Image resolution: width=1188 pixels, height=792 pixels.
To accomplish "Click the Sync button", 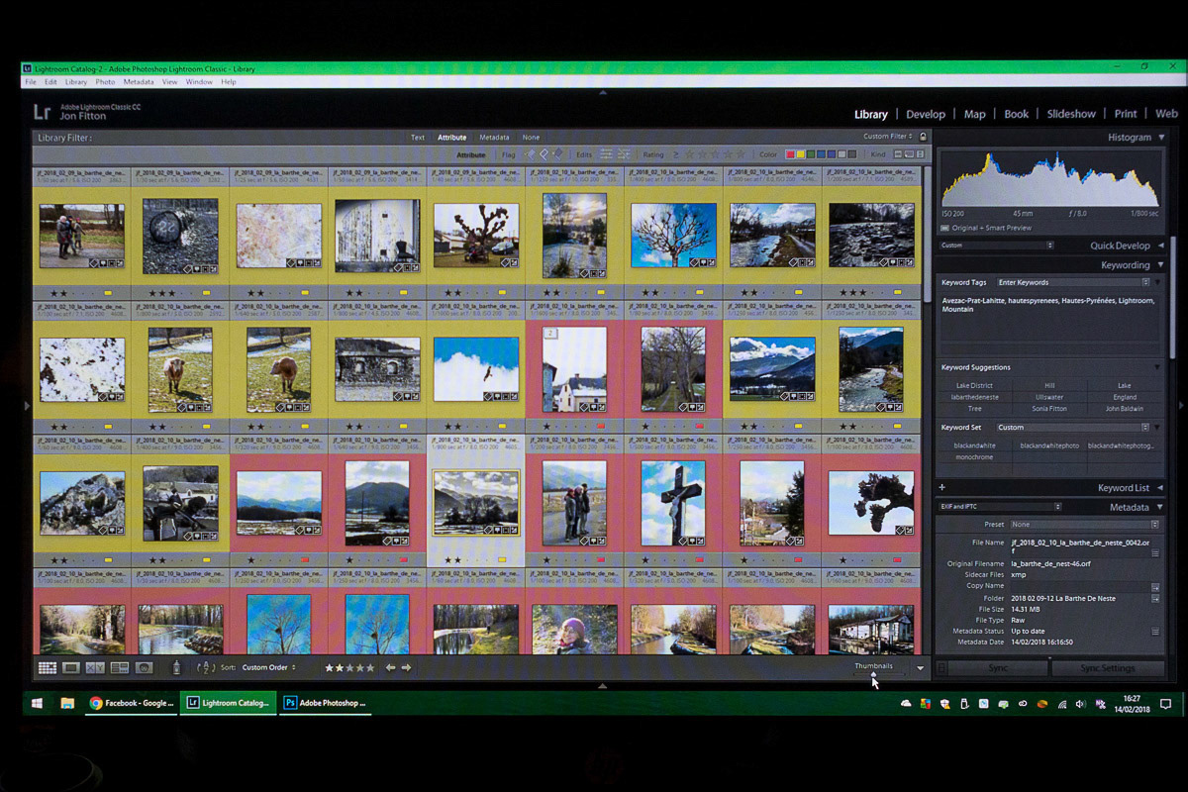I will [x=999, y=668].
